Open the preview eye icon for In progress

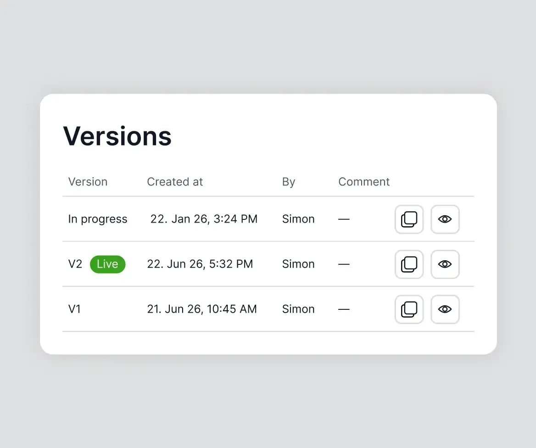(x=445, y=219)
